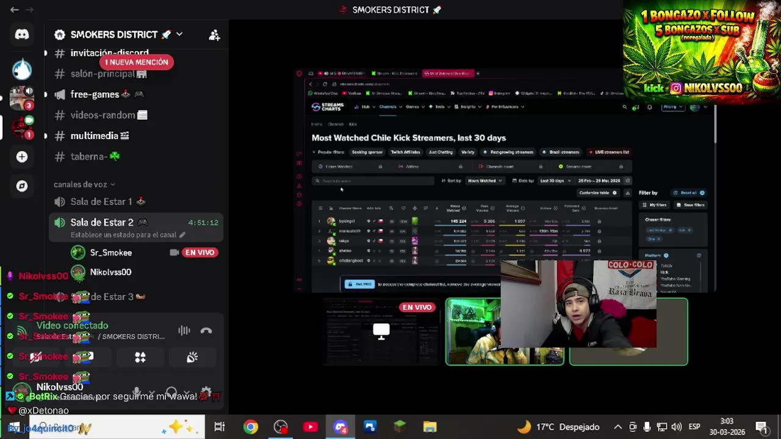Jump to 1 NUEVA MENCIÓN
This screenshot has height=439, width=781.
[136, 62]
